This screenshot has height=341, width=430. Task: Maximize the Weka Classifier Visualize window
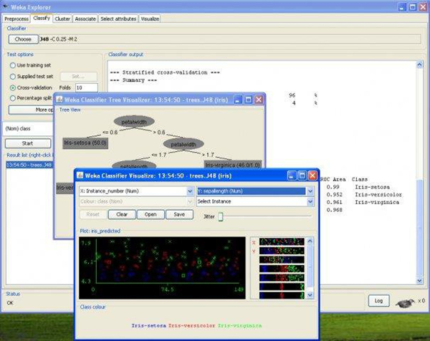(300, 176)
